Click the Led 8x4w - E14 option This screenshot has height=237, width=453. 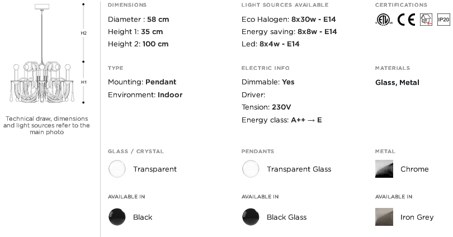271,44
